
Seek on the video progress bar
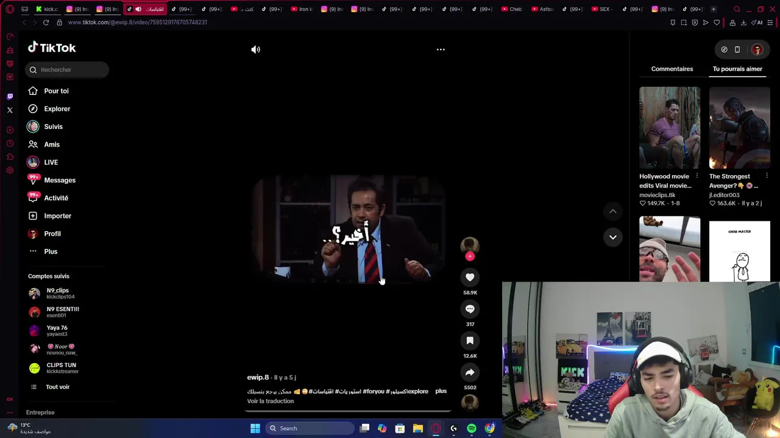[348, 411]
